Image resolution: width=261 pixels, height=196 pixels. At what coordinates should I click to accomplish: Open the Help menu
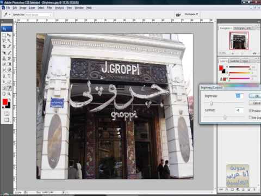point(89,8)
